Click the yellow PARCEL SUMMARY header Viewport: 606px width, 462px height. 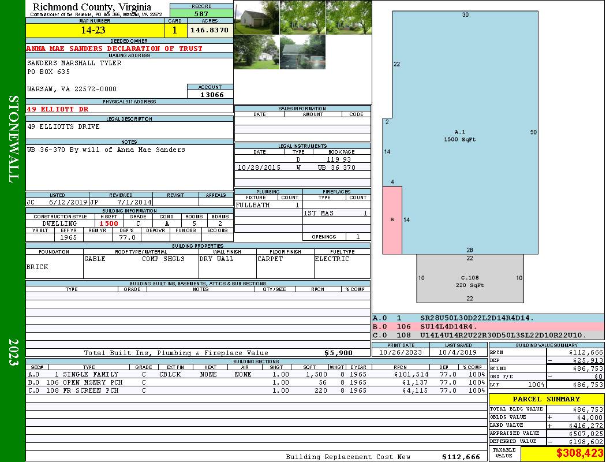[546, 399]
